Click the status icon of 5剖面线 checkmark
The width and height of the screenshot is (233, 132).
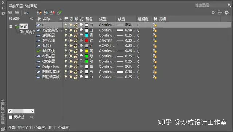[39, 51]
